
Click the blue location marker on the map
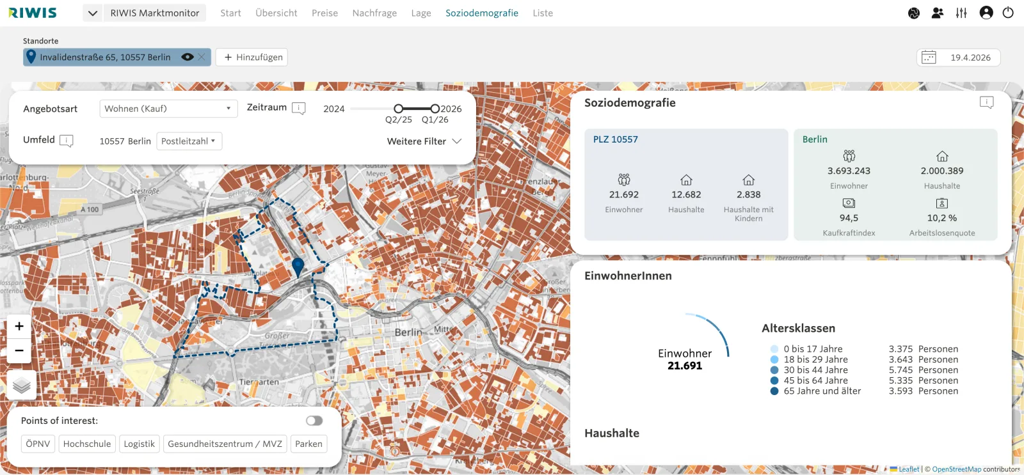(x=298, y=267)
